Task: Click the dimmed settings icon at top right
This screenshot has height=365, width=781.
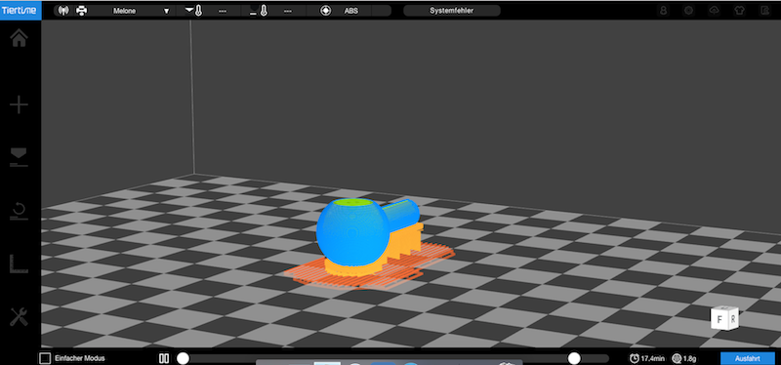Action: (689, 11)
